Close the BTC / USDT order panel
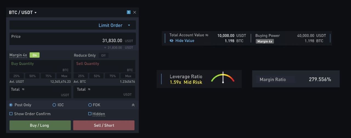 135,12
